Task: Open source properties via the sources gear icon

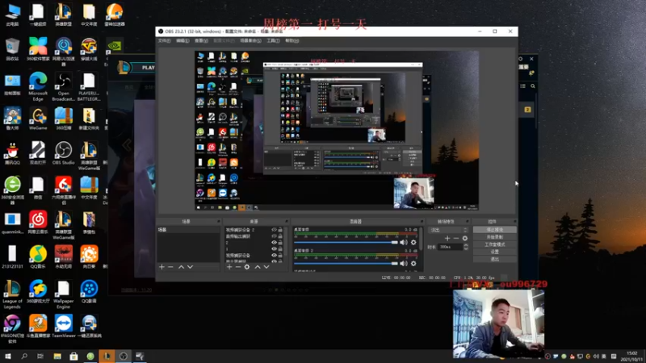Action: coord(247,267)
